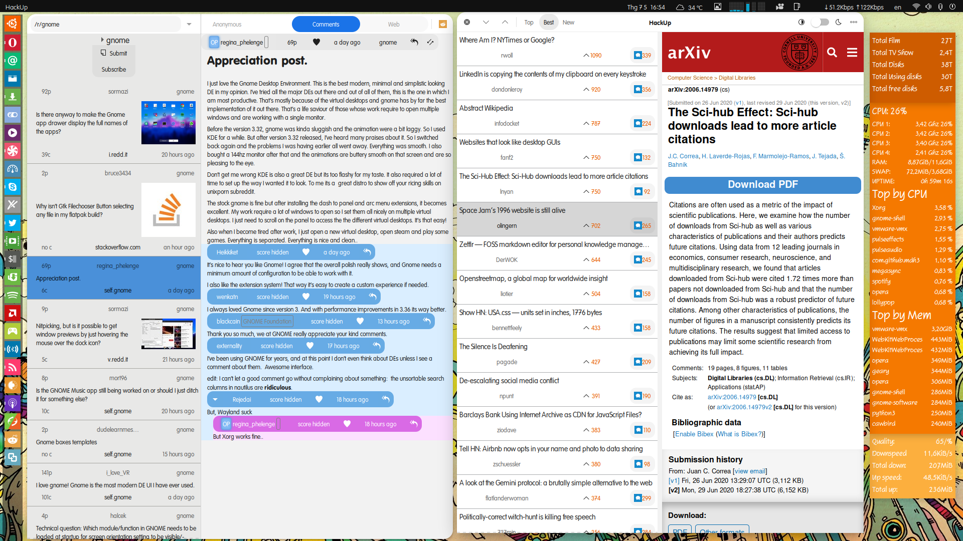Viewport: 963px width, 541px height.
Task: Click the volume icon in top bar
Action: [x=928, y=7]
